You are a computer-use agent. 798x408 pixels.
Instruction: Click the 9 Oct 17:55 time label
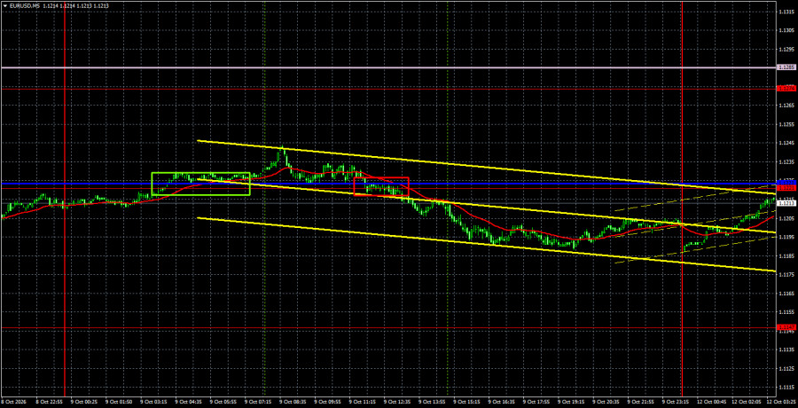536,402
